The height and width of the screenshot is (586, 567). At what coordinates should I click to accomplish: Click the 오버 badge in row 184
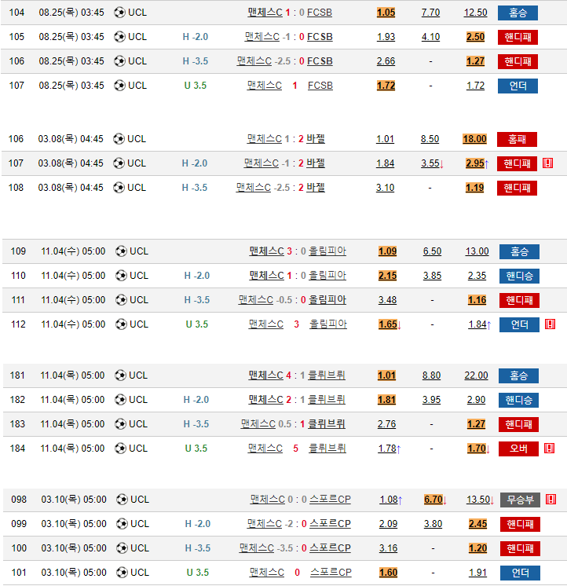coord(519,449)
